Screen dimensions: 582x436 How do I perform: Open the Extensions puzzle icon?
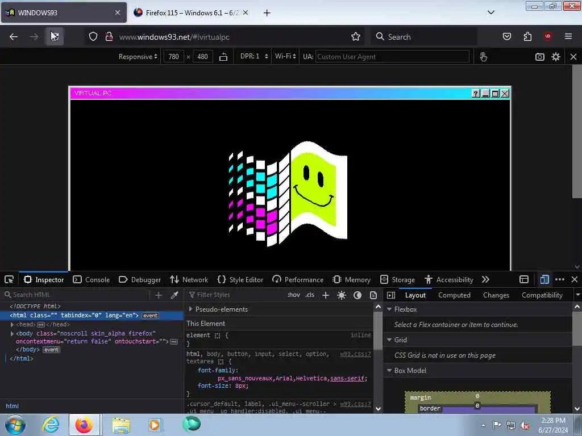(527, 36)
